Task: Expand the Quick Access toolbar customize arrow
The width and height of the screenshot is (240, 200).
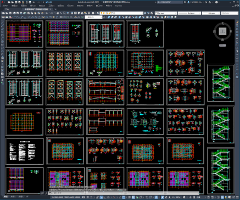Action: point(43,2)
